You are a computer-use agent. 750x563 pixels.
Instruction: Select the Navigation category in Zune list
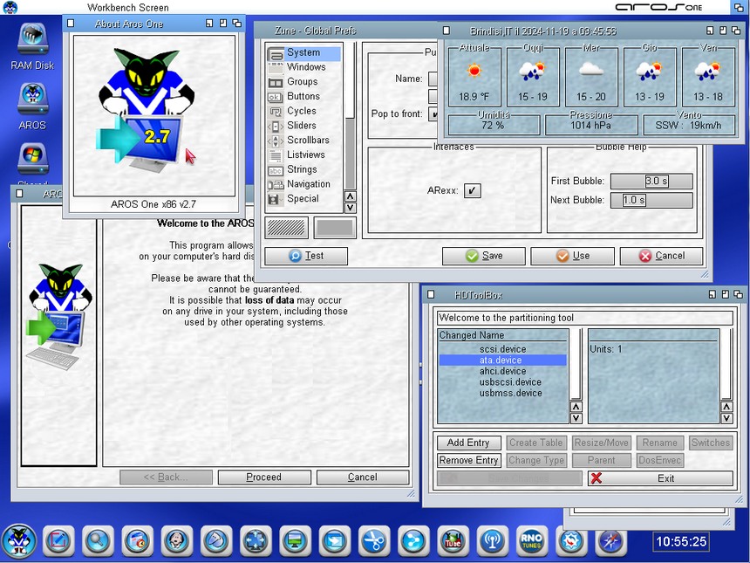(303, 184)
